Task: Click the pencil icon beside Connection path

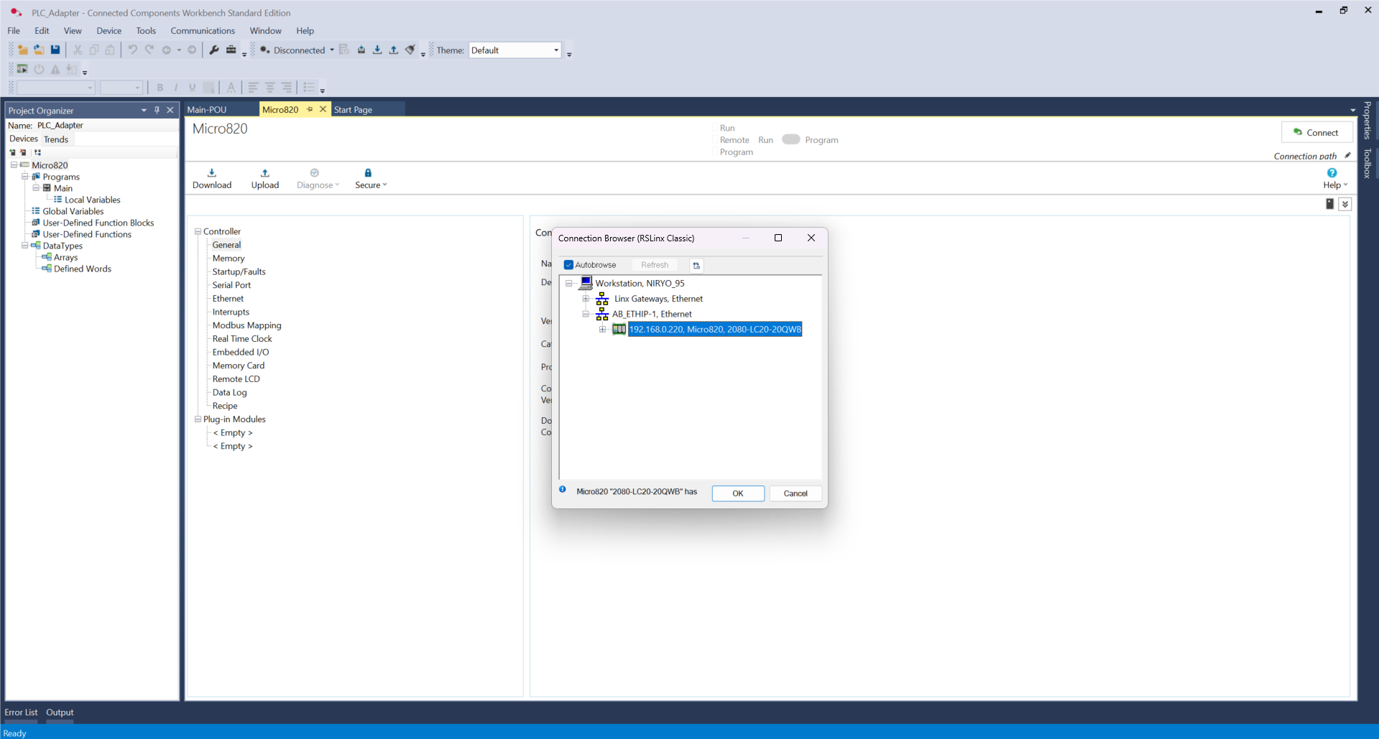Action: pyautogui.click(x=1347, y=156)
